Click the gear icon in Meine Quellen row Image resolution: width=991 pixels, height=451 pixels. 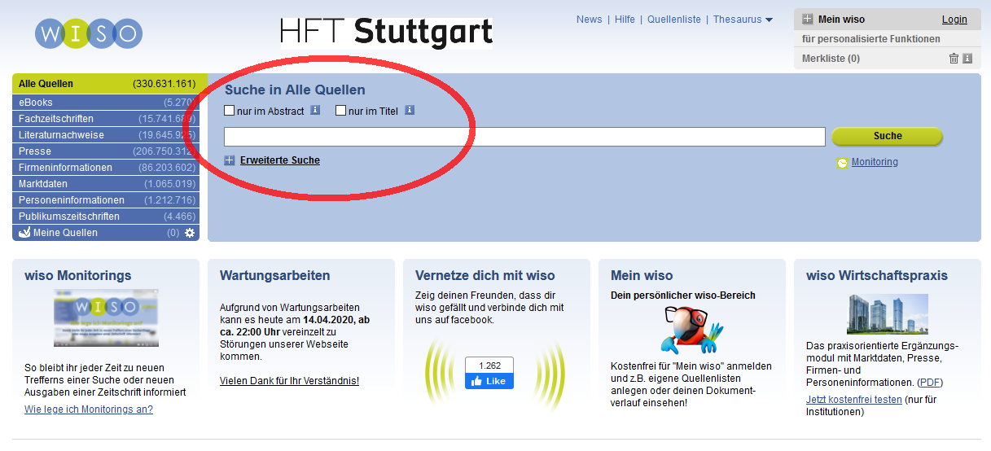[x=190, y=233]
